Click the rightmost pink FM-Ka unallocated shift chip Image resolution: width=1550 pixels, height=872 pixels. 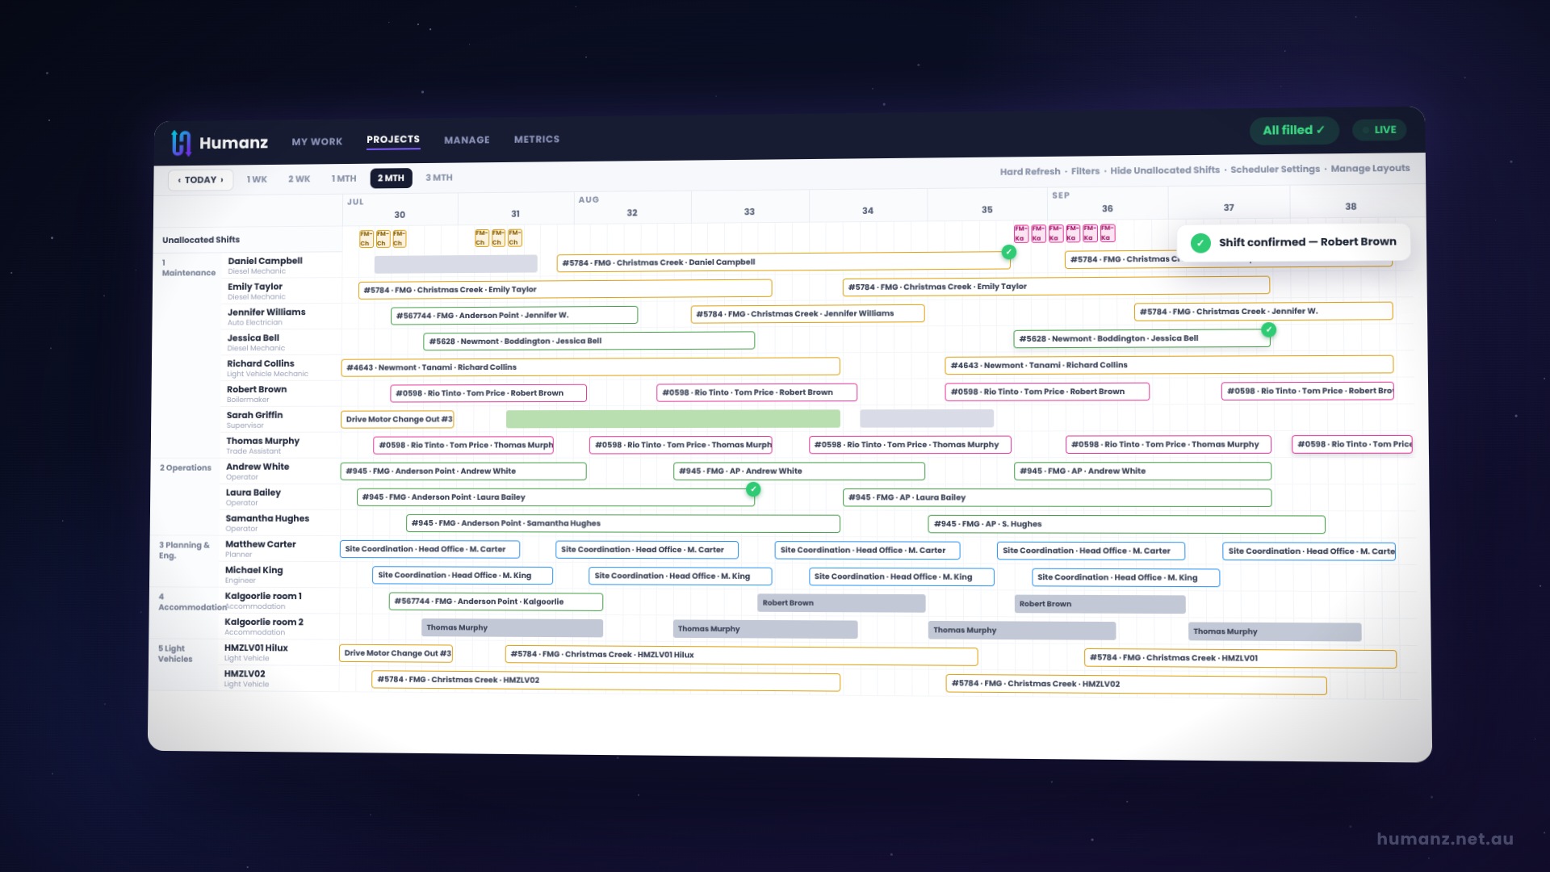tap(1107, 233)
